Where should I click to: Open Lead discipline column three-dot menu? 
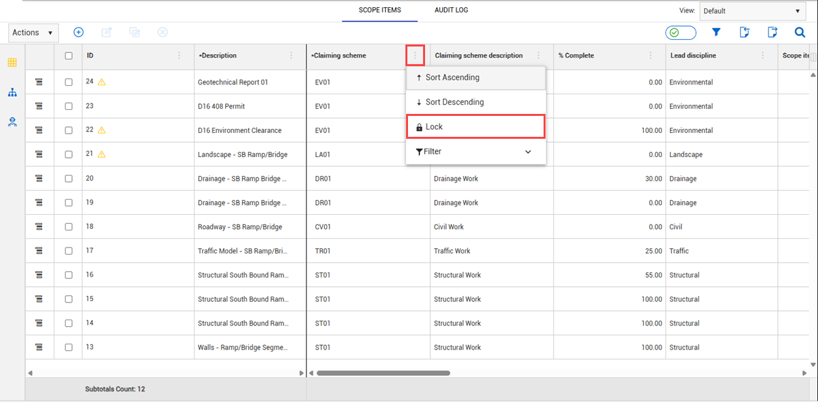[763, 56]
